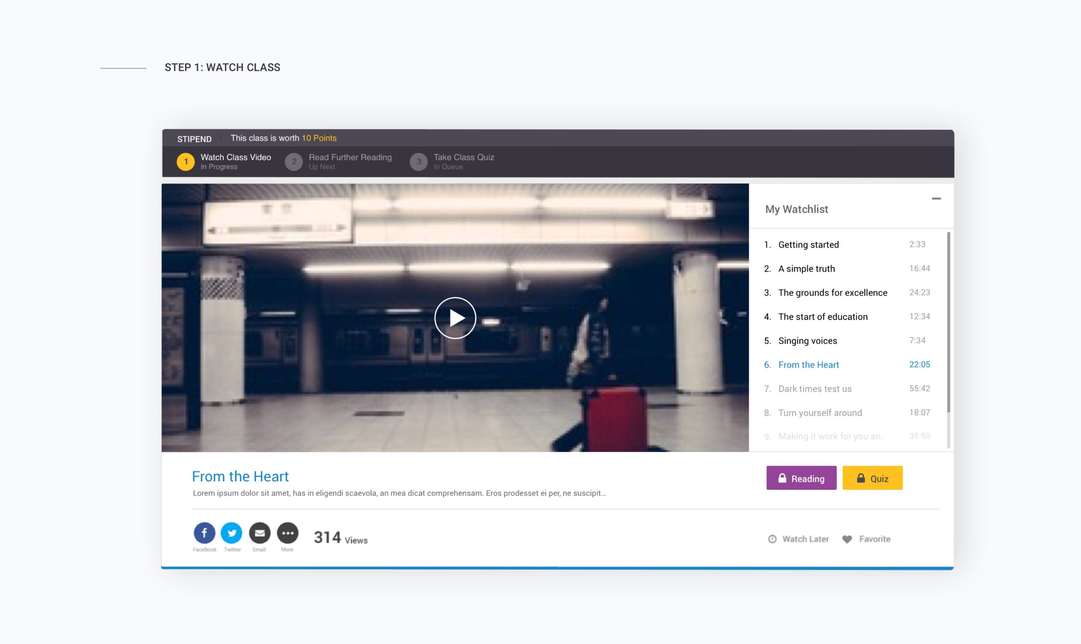The height and width of the screenshot is (644, 1081).
Task: Collapse the My Watchlist panel
Action: coord(936,199)
